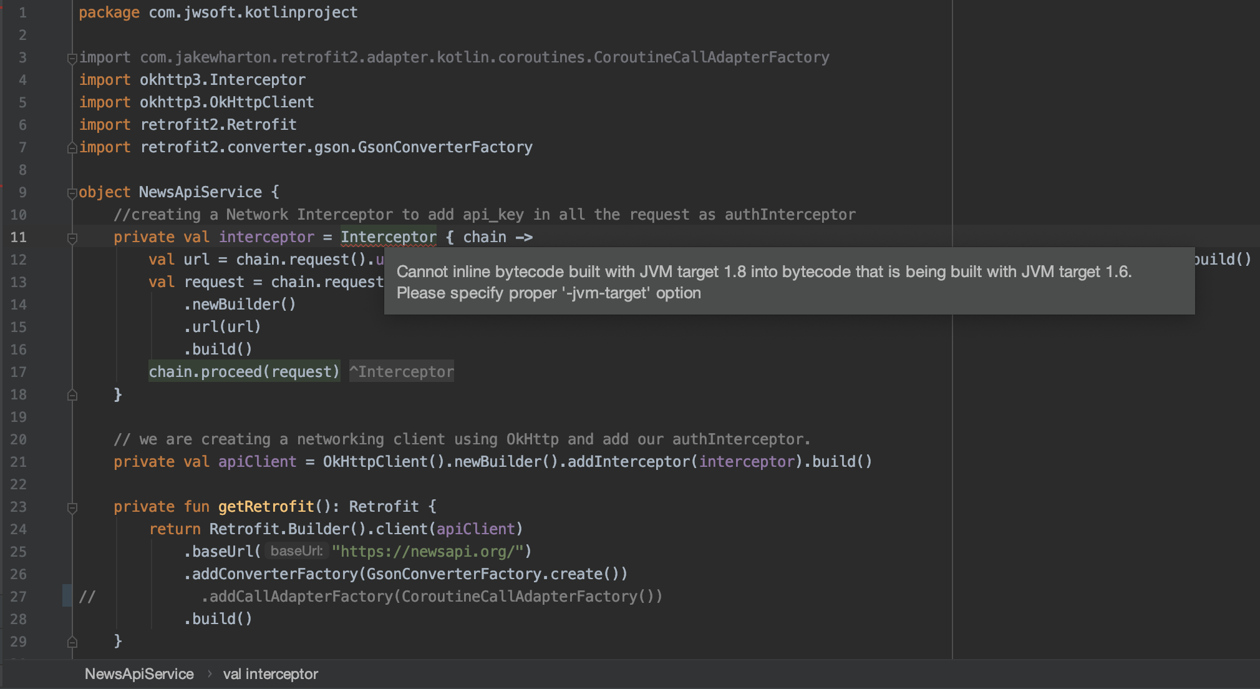This screenshot has height=689, width=1260.
Task: Click line number 9 in the gutter
Action: (x=22, y=192)
